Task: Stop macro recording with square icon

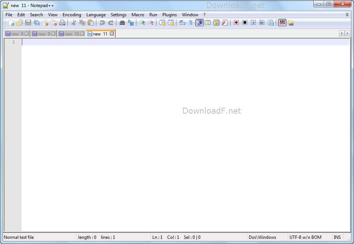Action: coord(245,23)
